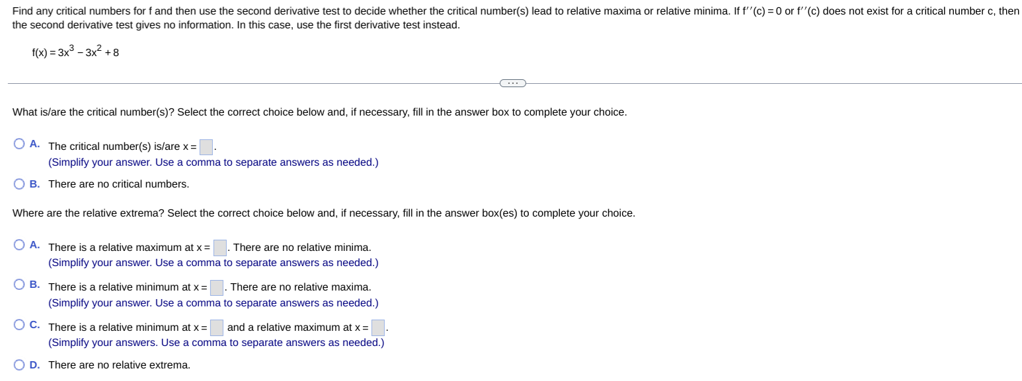Select choice A for the critical numbers question
The image size is (1022, 381).
pos(19,143)
